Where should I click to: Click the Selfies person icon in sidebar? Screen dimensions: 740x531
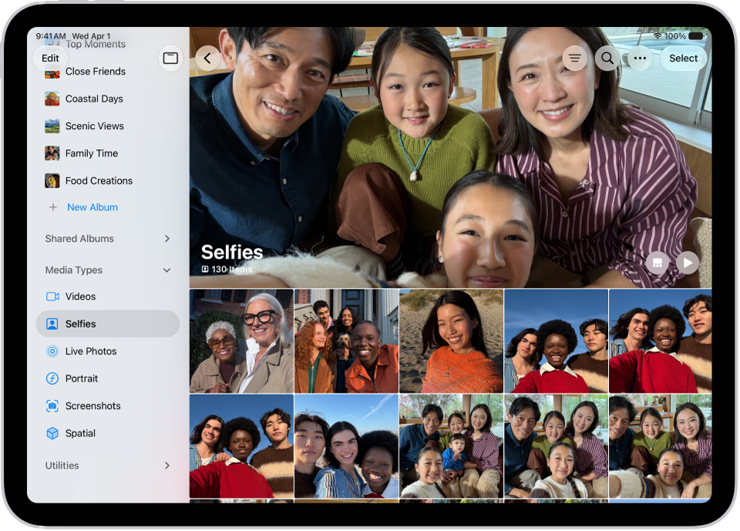tap(52, 324)
